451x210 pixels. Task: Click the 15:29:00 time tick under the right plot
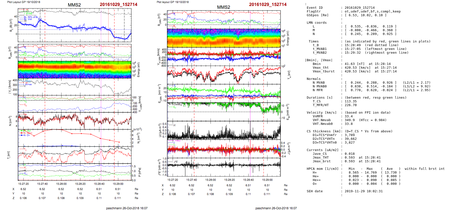(267, 180)
